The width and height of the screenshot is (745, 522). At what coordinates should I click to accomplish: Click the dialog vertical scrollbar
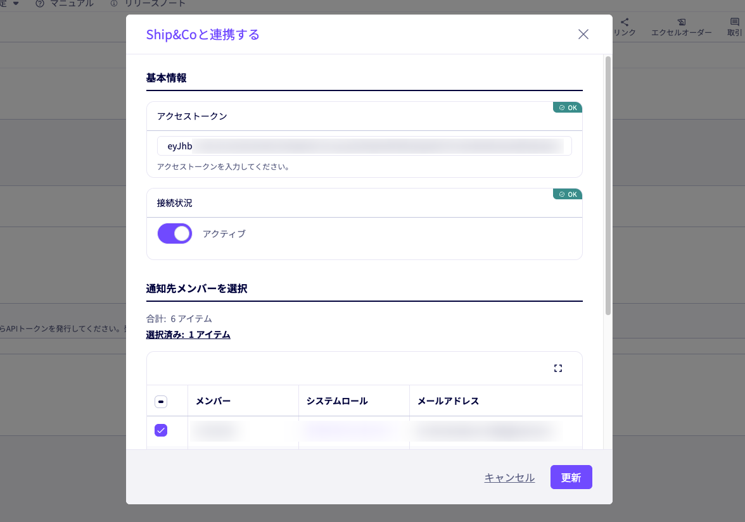(608, 185)
